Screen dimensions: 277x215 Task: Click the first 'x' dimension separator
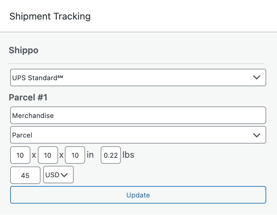coord(34,155)
